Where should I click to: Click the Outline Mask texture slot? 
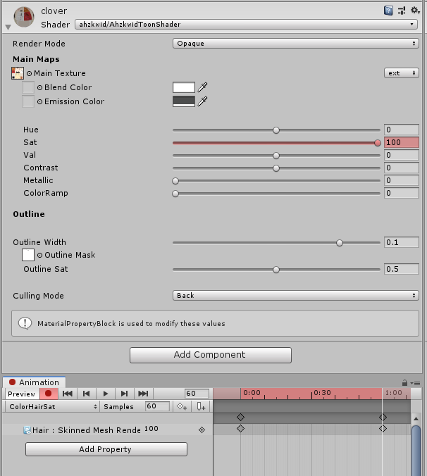tap(28, 255)
